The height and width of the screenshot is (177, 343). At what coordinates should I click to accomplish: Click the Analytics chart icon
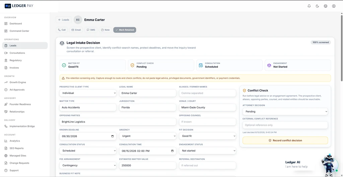point(6,141)
